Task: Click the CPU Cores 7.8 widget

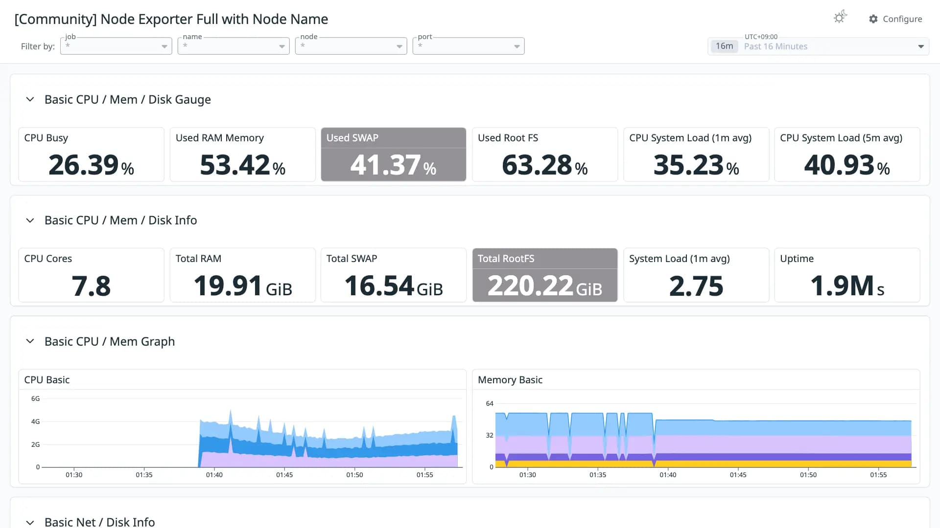Action: [x=91, y=275]
